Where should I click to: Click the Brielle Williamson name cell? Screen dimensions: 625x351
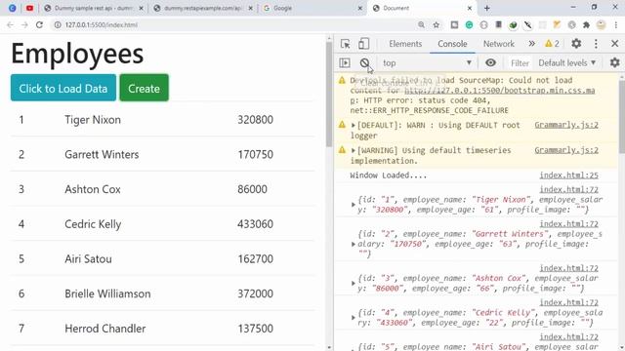[x=107, y=293]
